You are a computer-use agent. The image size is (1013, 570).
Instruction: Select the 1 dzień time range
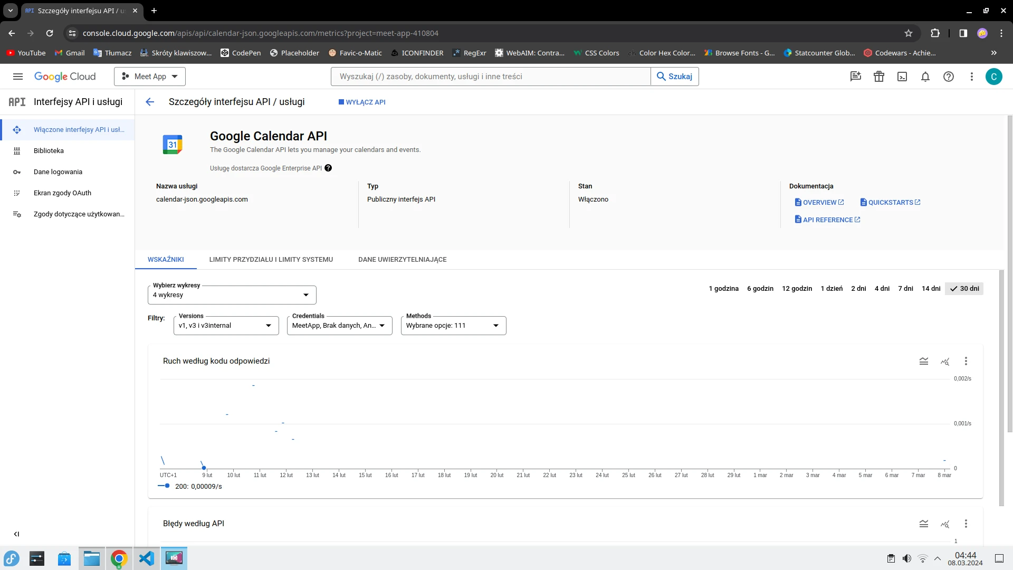click(832, 289)
